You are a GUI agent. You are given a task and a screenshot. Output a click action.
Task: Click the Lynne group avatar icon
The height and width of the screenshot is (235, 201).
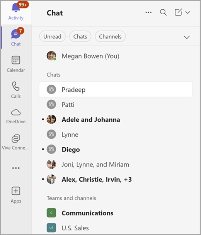pos(51,134)
